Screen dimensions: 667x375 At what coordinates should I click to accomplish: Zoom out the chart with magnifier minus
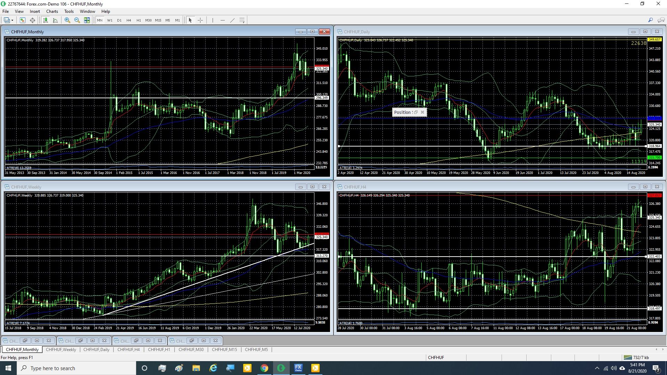click(x=77, y=20)
